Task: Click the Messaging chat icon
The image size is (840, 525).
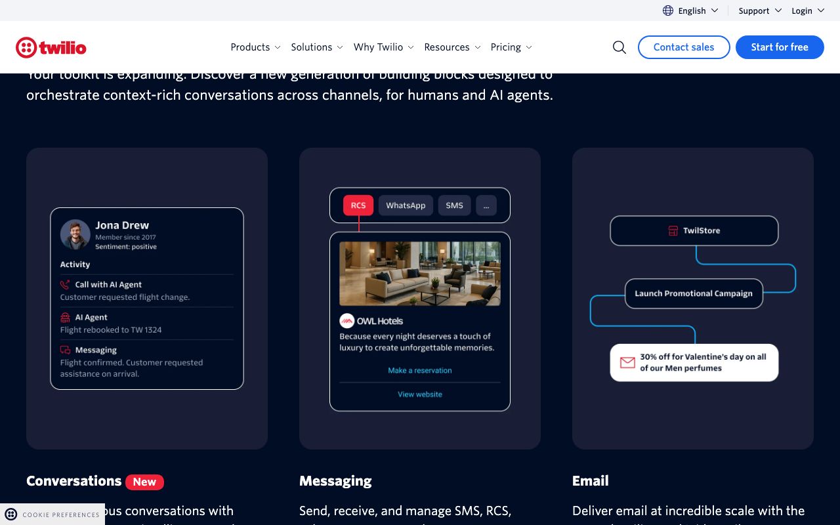Action: pos(65,350)
